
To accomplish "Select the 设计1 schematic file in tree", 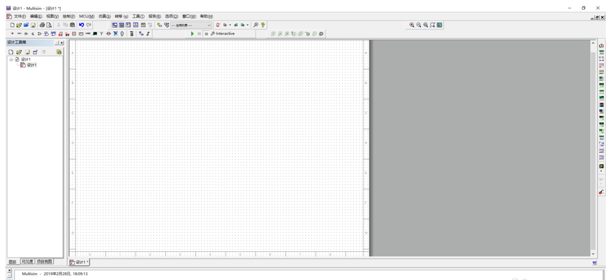I will point(31,65).
